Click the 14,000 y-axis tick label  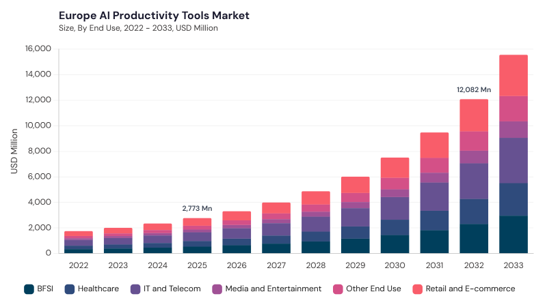(x=38, y=74)
